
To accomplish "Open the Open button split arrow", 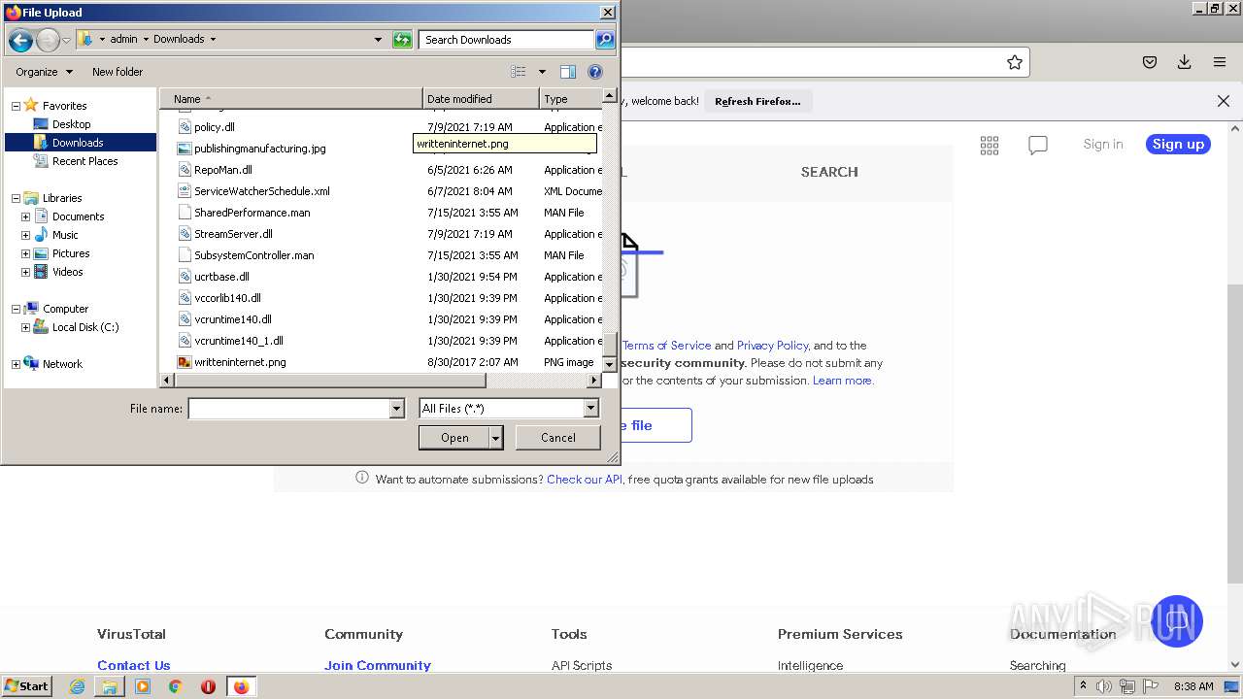I will (x=496, y=438).
